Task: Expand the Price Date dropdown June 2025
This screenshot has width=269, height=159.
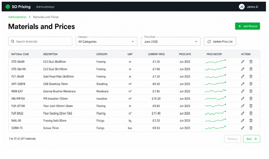Action: click(170, 41)
